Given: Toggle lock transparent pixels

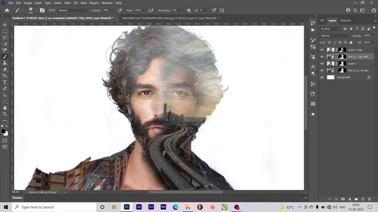Looking at the screenshot, I should click(330, 42).
